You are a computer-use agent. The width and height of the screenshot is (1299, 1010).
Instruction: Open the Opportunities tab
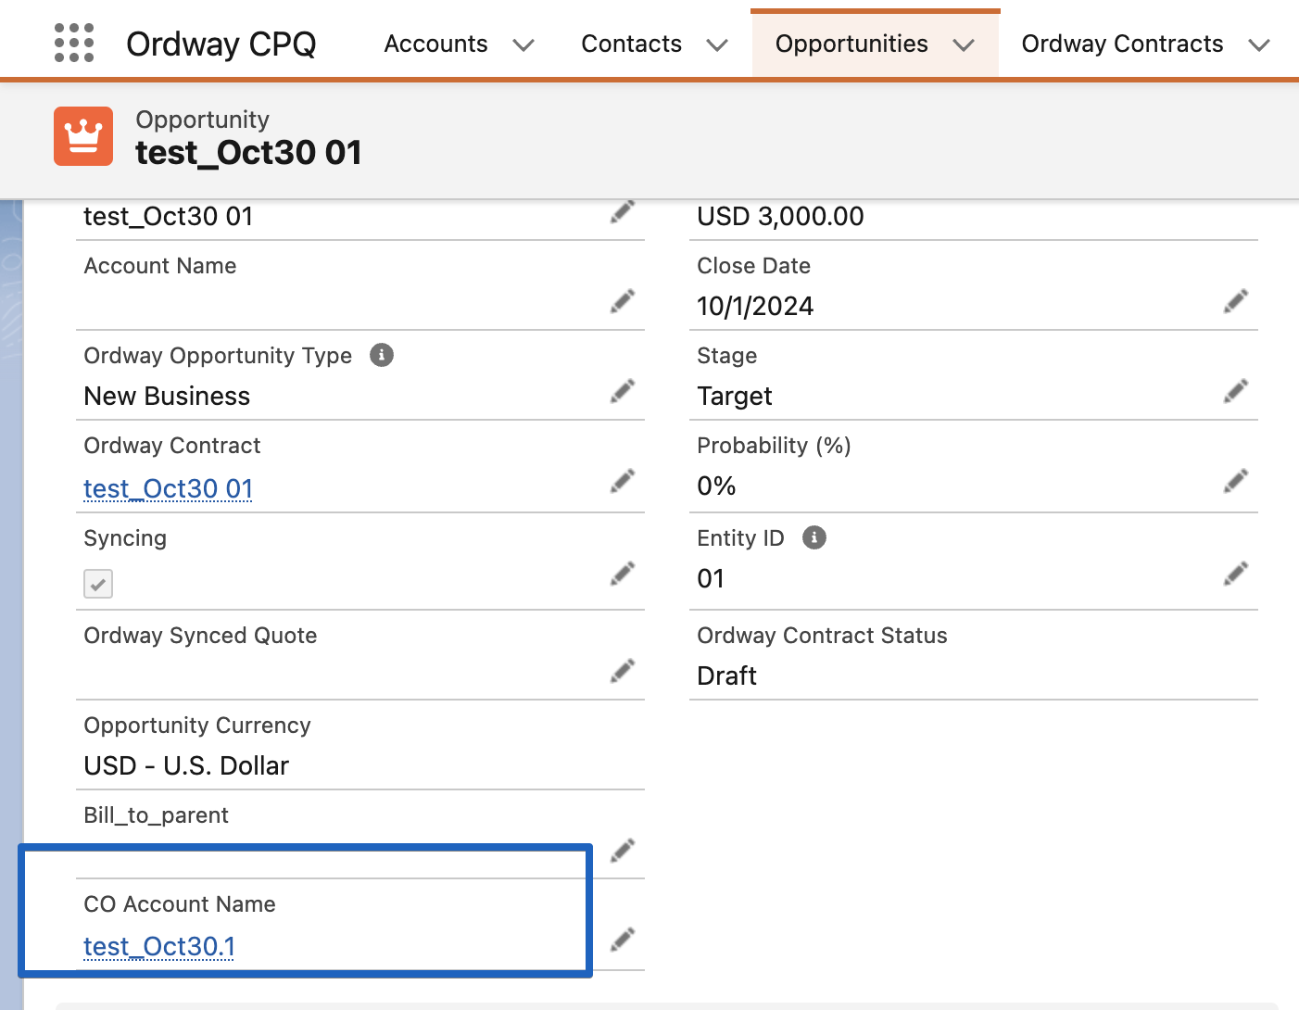point(851,44)
